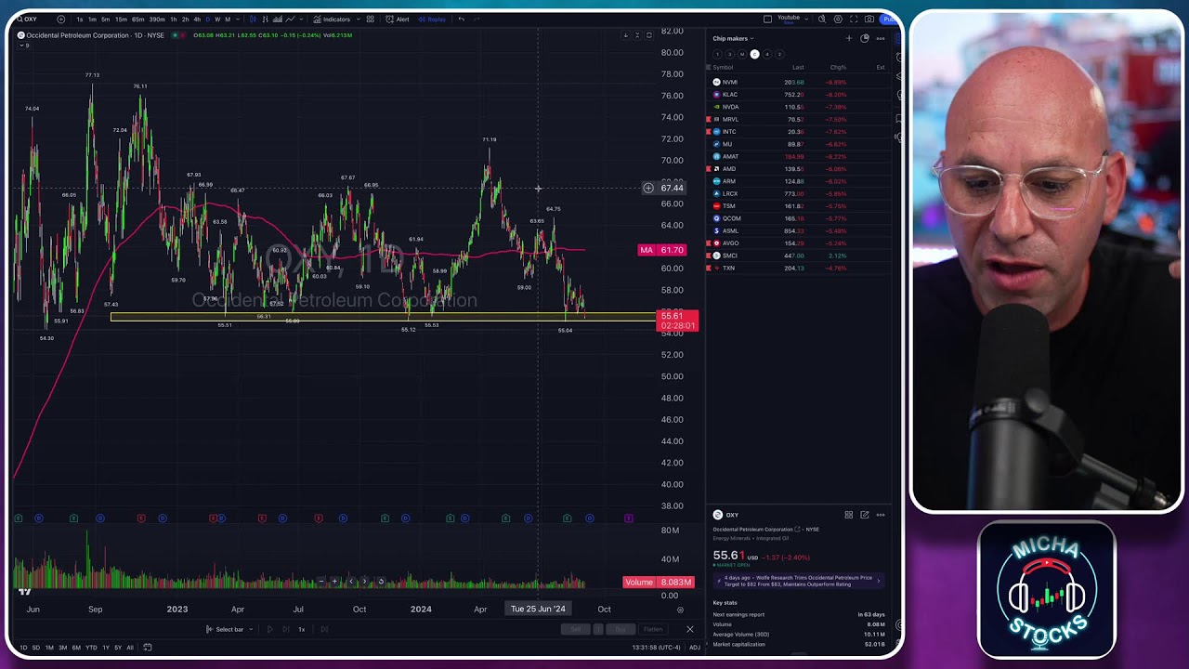This screenshot has height=669, width=1189.
Task: Select NVDA in the watchlist
Action: [x=799, y=107]
